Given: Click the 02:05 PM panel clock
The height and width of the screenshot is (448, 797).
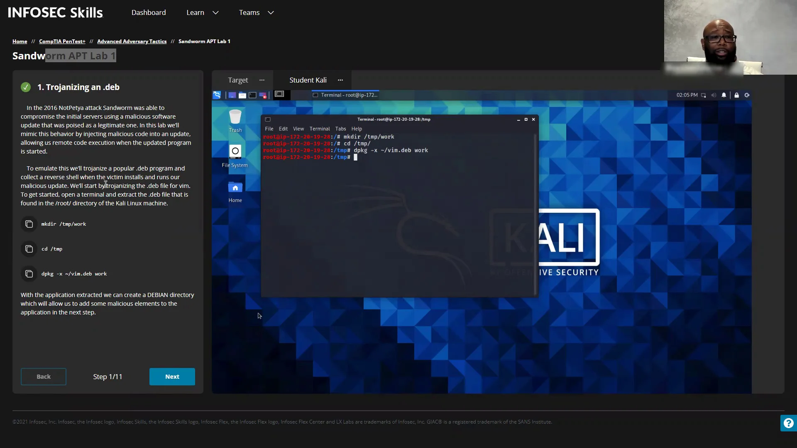Looking at the screenshot, I should point(687,95).
